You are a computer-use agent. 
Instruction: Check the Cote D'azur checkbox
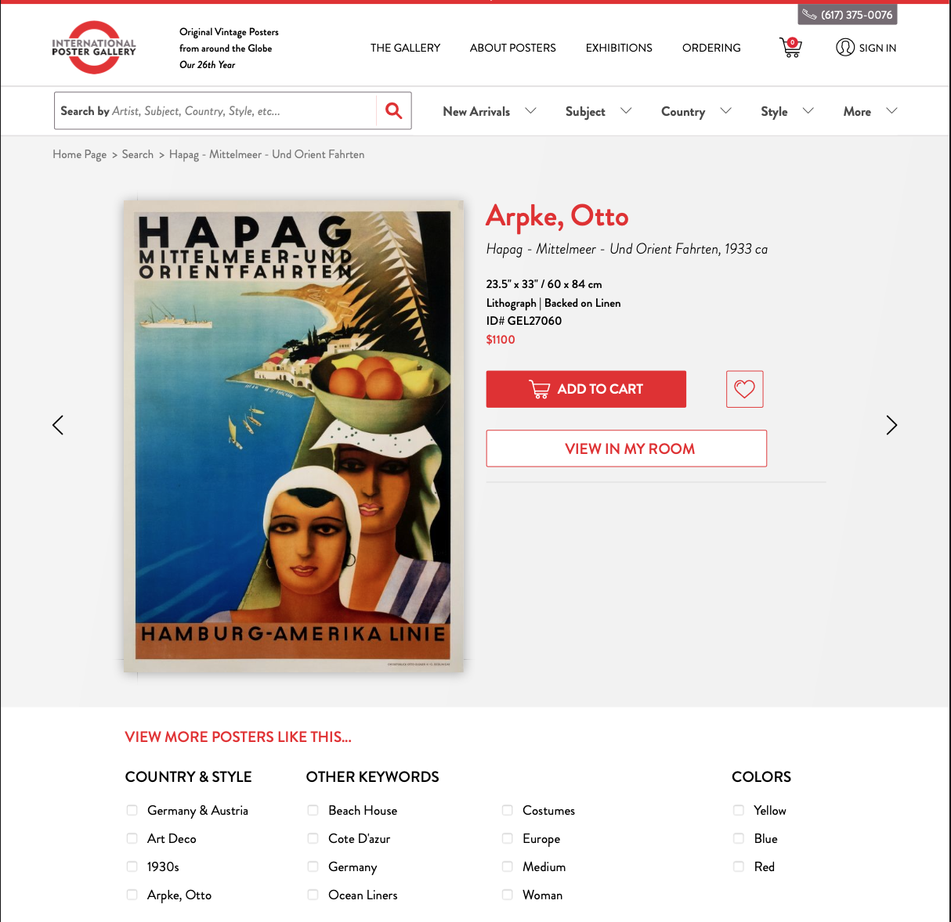point(313,838)
